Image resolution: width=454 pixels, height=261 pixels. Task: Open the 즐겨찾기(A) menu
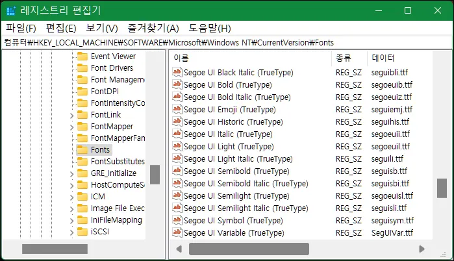[x=153, y=29]
